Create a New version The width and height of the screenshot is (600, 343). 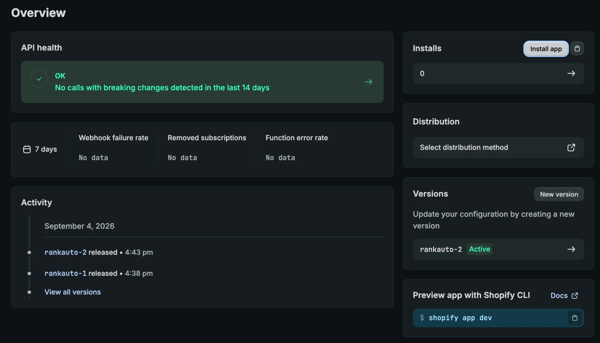coord(559,194)
